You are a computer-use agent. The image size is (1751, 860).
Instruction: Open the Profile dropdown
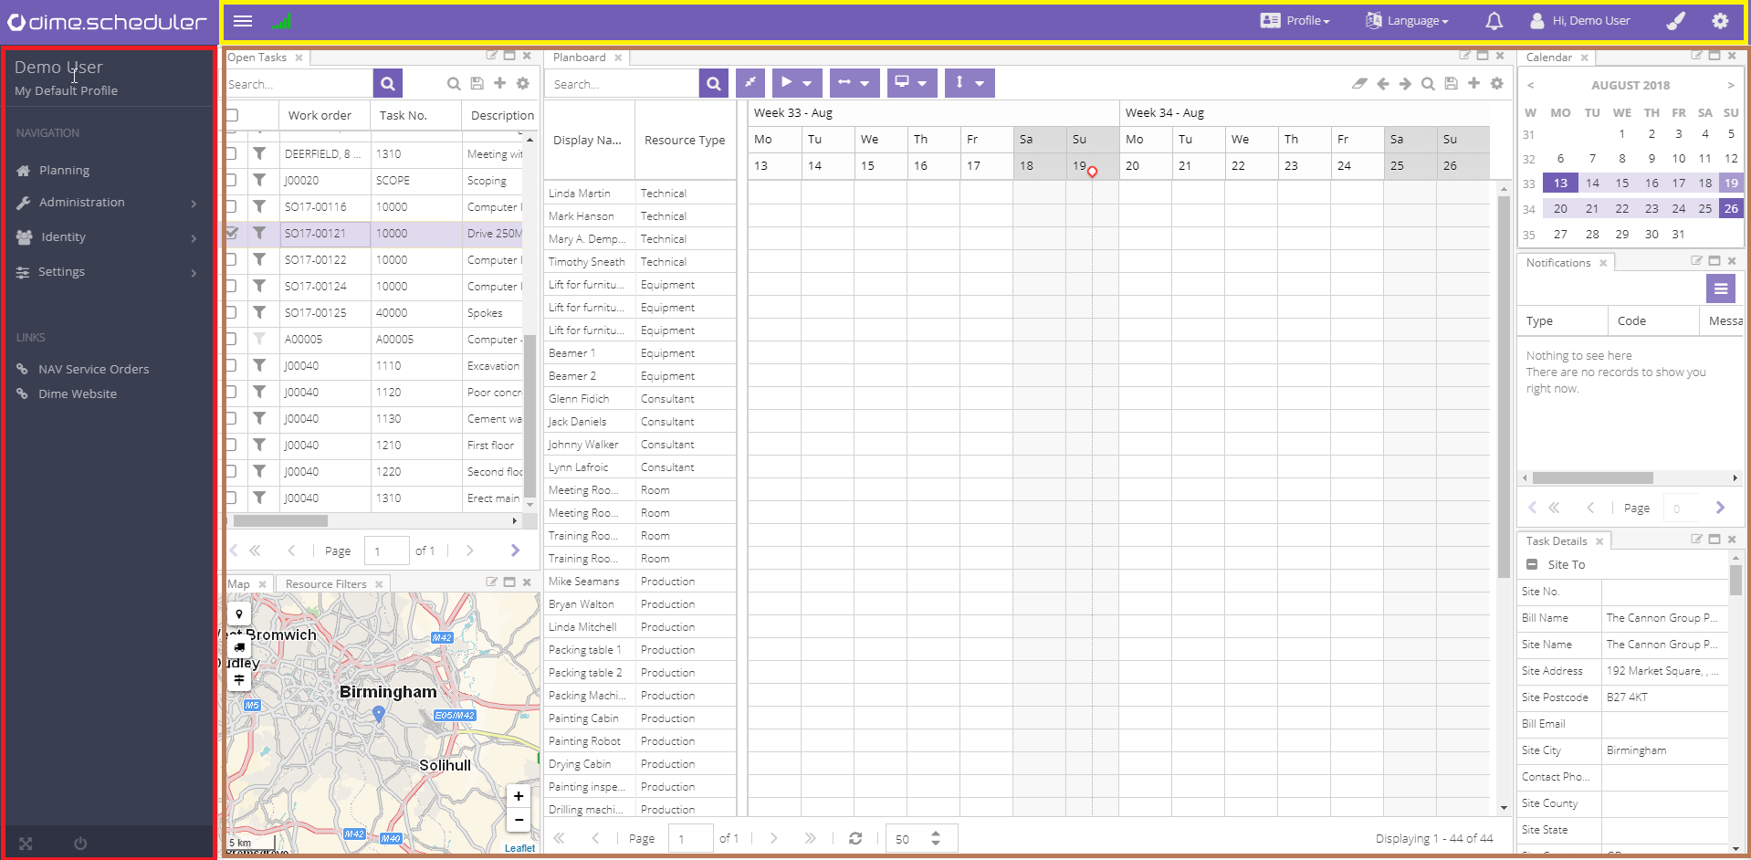pos(1295,20)
